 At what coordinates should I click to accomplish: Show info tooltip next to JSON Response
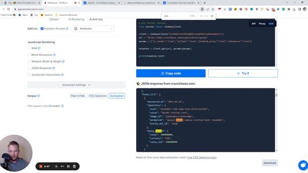[x=53, y=68]
